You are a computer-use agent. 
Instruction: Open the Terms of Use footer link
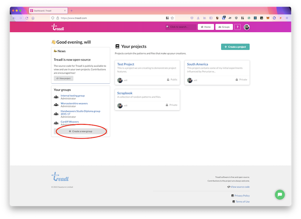click(243, 202)
